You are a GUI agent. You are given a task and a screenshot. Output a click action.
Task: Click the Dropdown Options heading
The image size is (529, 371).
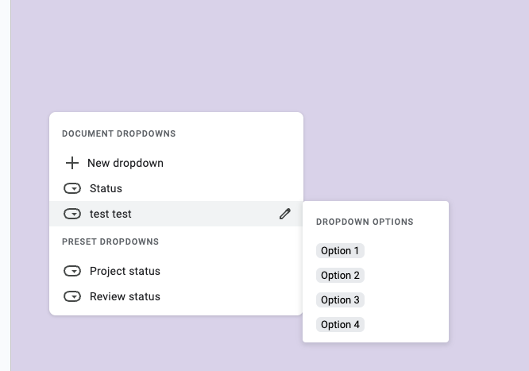365,222
